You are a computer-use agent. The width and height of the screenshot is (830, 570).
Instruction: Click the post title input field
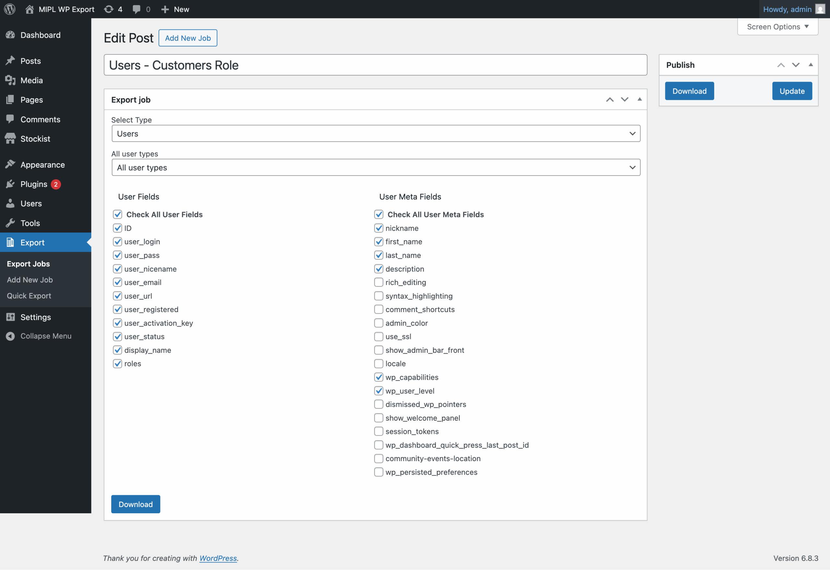click(375, 65)
